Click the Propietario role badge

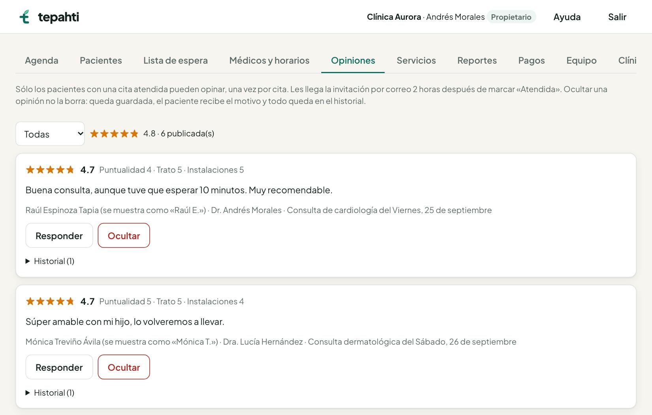[x=511, y=17]
